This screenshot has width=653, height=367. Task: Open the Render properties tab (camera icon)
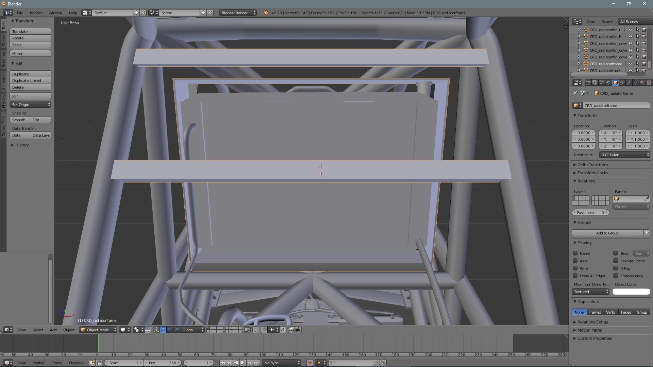[588, 83]
